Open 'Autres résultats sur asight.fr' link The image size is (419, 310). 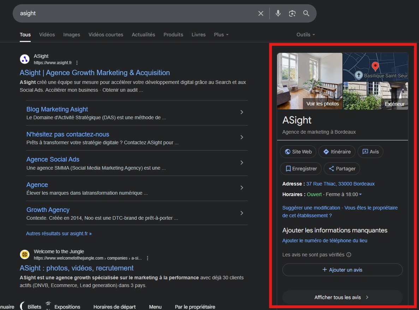(x=59, y=233)
